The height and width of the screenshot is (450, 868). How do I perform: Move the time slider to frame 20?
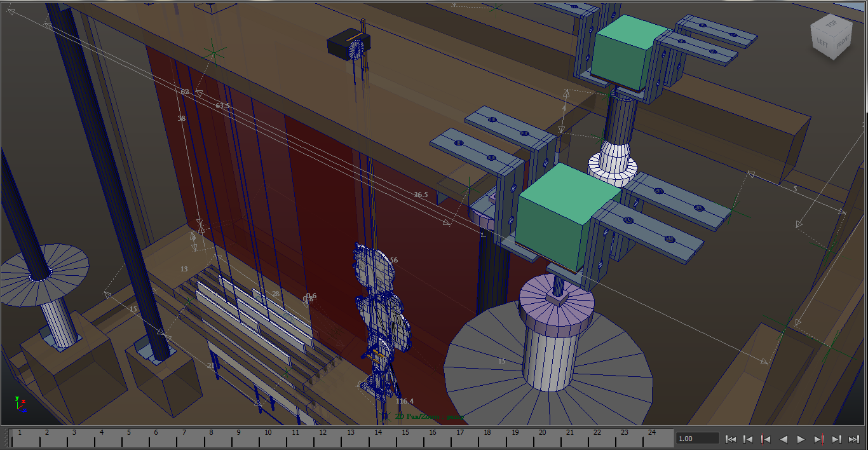coord(542,437)
